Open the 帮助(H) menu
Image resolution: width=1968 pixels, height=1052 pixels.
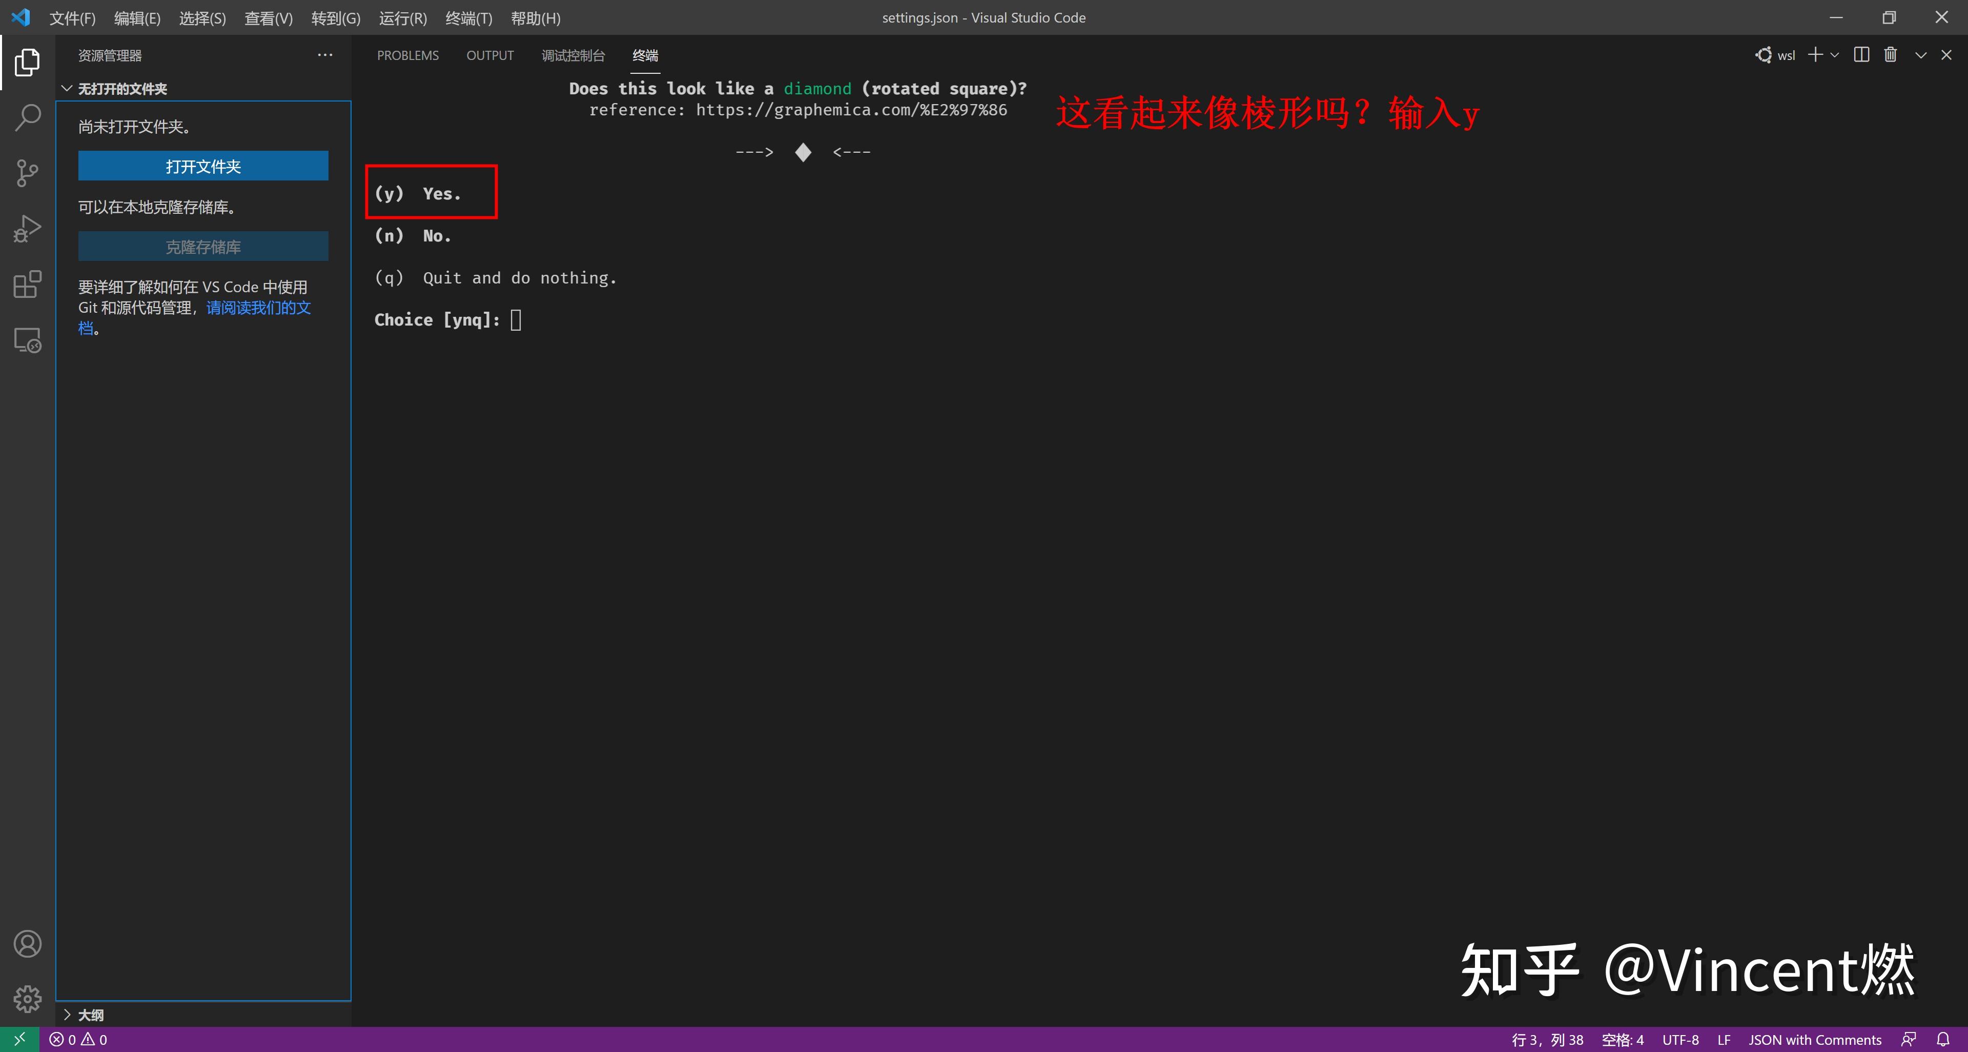[x=535, y=17]
